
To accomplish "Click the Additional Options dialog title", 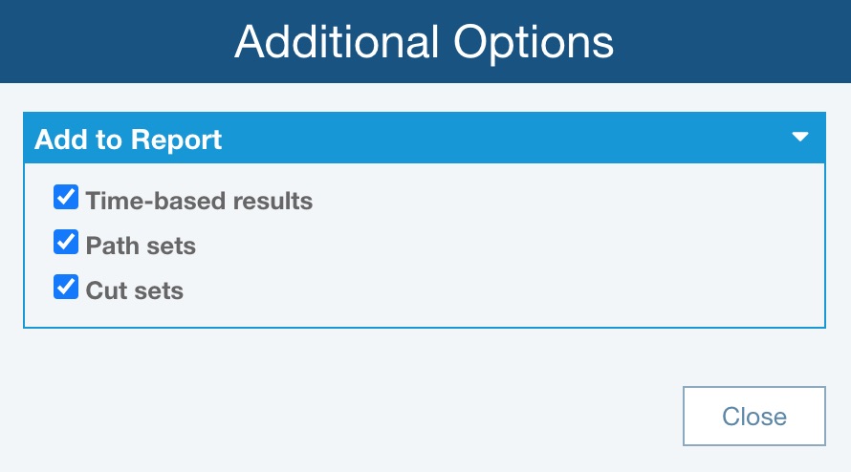I will point(425,42).
